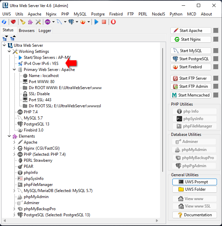Open the UWS Prompt button
Image resolution: width=222 pixels, height=226 pixels.
click(x=195, y=182)
